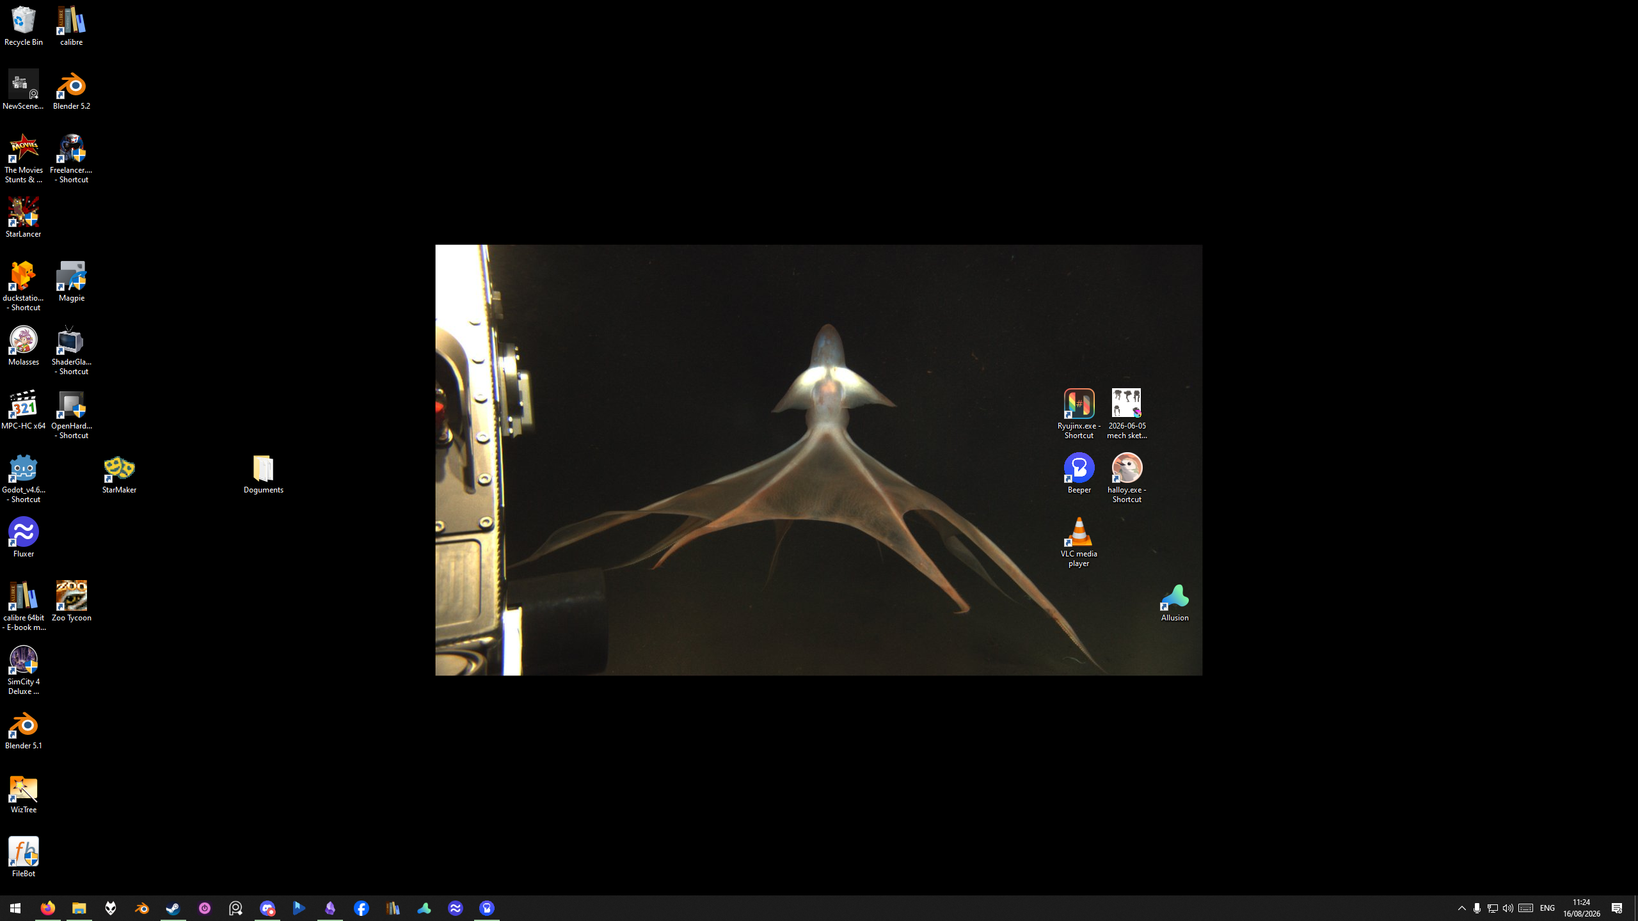Image resolution: width=1638 pixels, height=921 pixels.
Task: Open the volume control in the tray
Action: click(x=1508, y=908)
